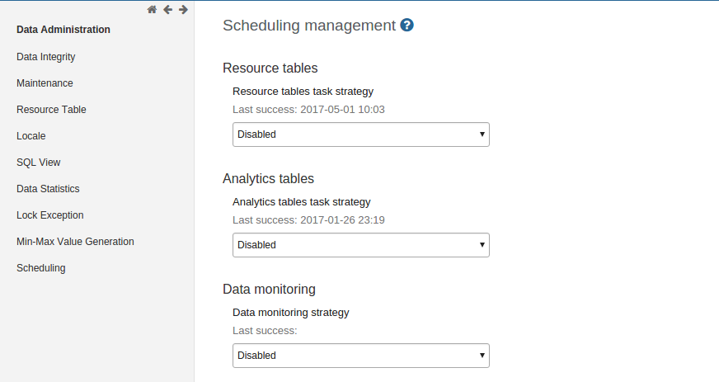The width and height of the screenshot is (719, 382).
Task: Open Min-Max Value Generation page
Action: click(x=75, y=242)
